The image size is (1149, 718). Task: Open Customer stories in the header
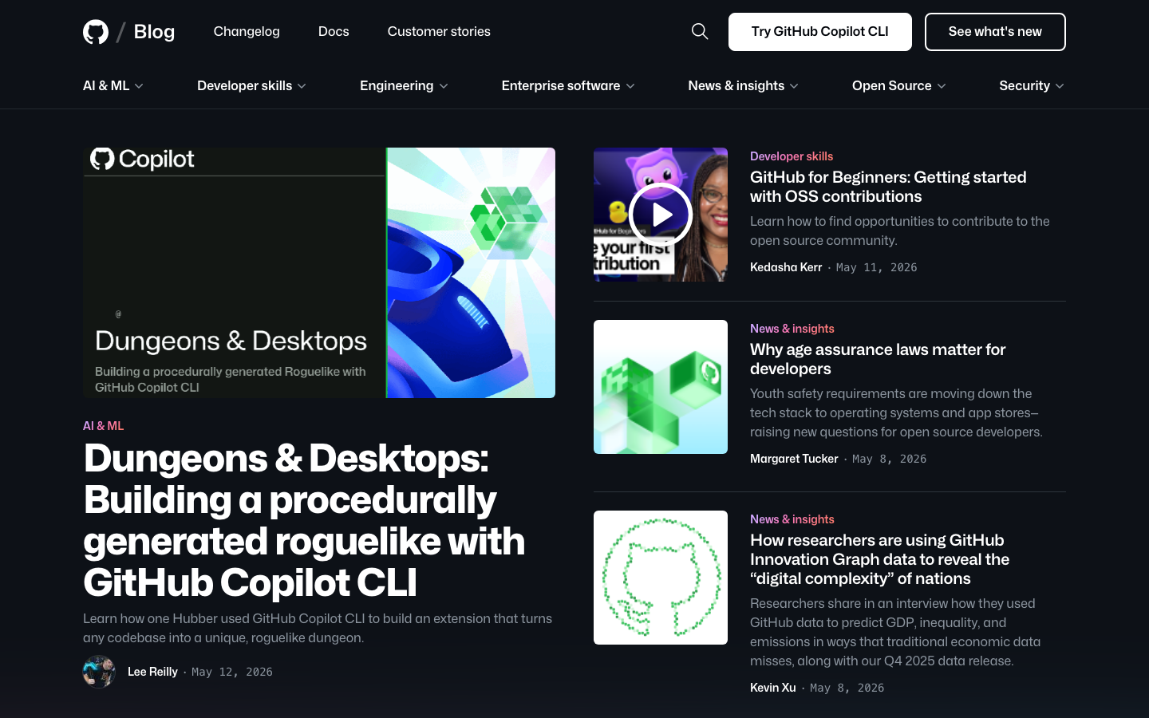click(x=439, y=31)
